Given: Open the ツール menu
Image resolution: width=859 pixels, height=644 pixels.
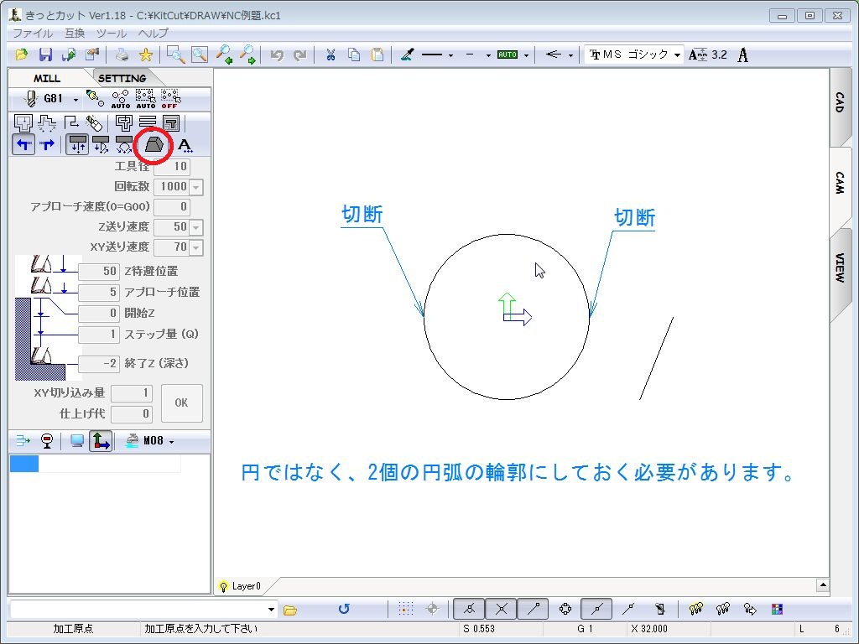Looking at the screenshot, I should 112,34.
